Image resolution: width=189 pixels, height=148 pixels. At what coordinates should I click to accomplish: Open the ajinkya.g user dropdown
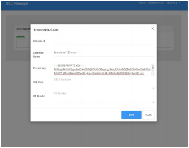(173, 3)
